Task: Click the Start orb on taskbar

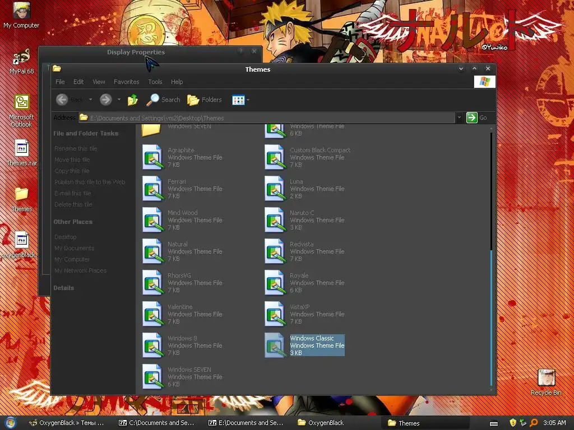Action: click(10, 423)
